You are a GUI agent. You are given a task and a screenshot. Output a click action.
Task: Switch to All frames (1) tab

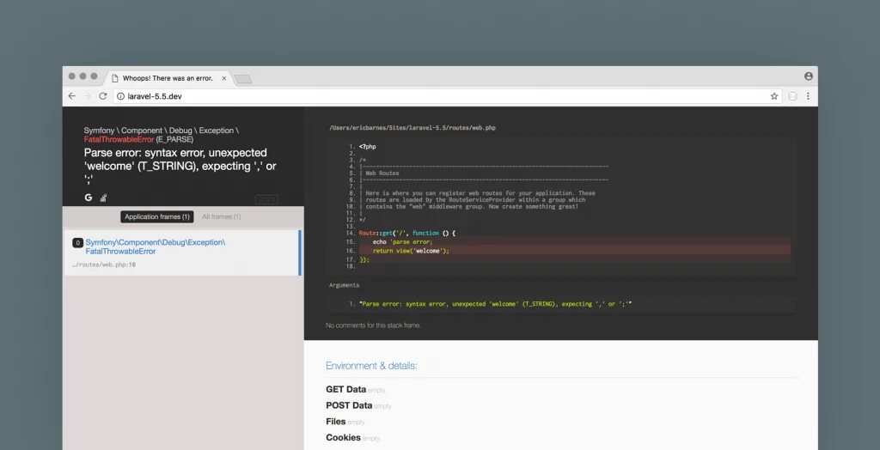tap(221, 216)
